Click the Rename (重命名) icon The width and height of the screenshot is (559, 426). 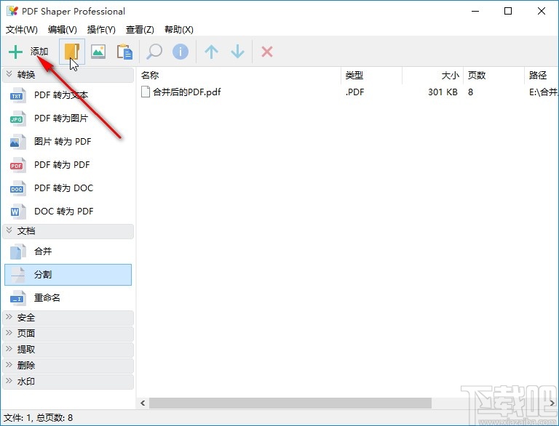pos(17,298)
